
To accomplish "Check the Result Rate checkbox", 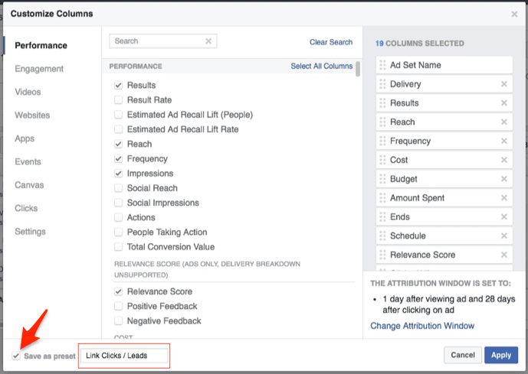I will tap(118, 99).
